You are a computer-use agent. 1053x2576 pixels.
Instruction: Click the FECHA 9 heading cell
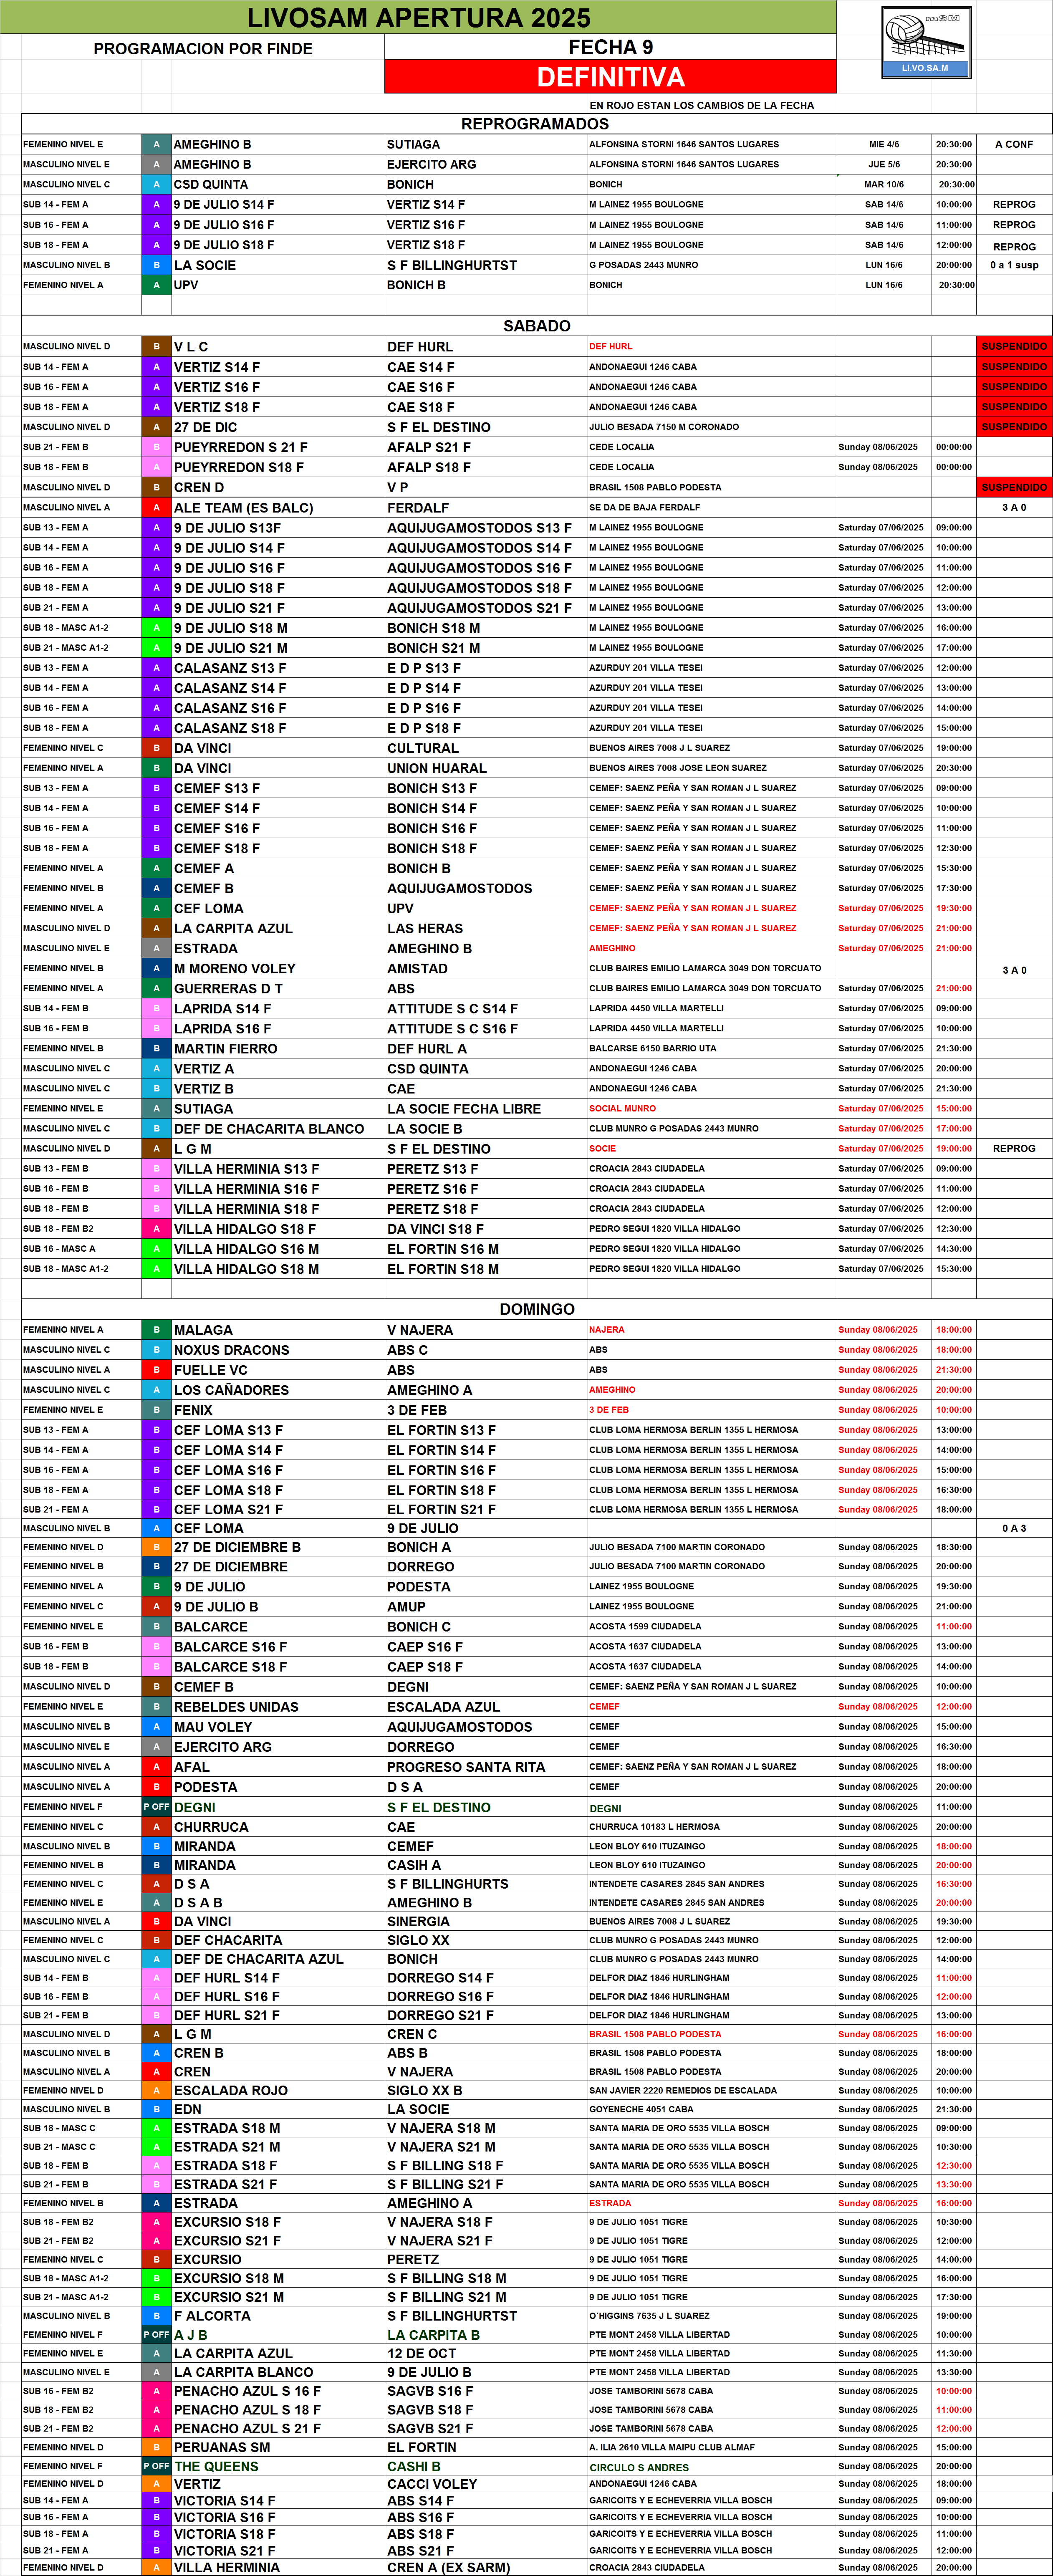610,47
